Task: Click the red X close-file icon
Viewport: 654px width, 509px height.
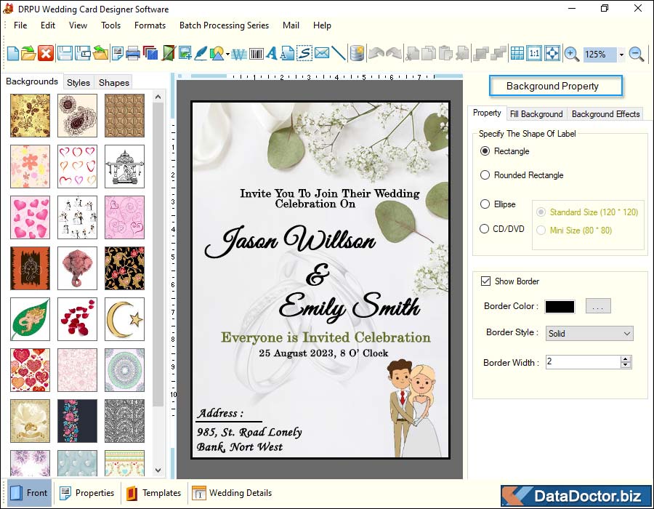Action: pos(46,54)
